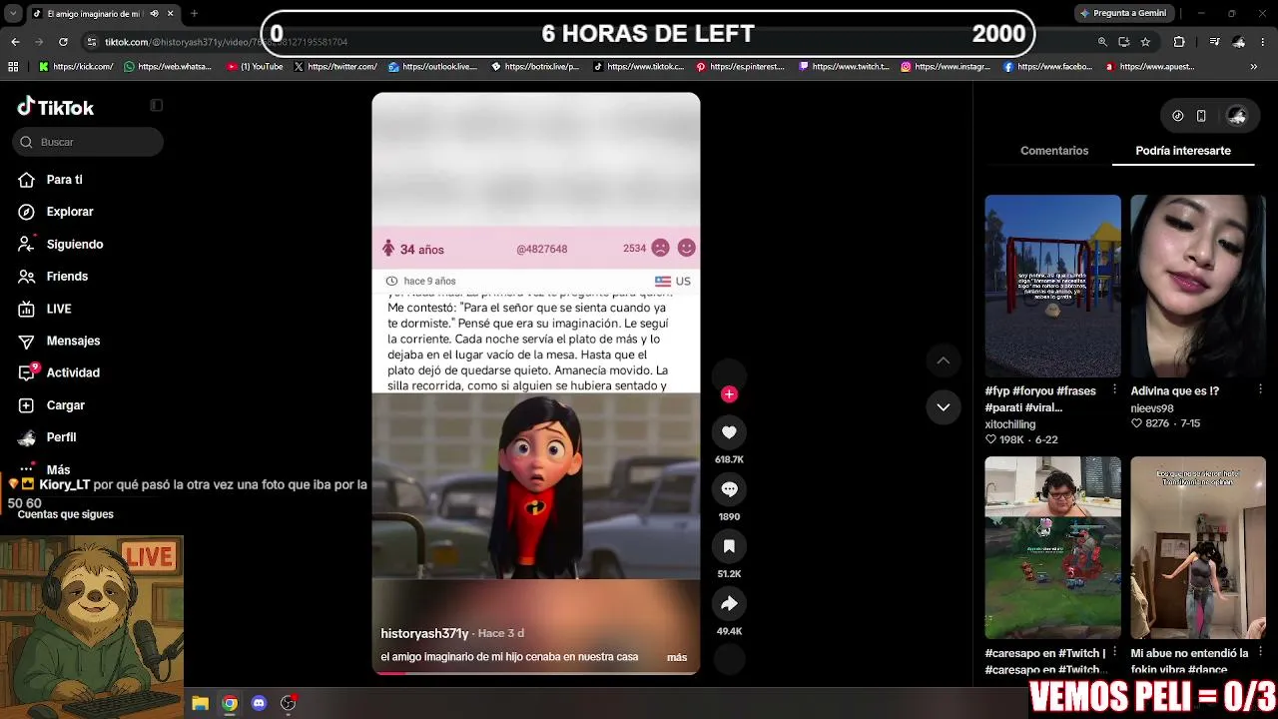Open options for Mi abue video
This screenshot has width=1278, height=719.
[1260, 652]
